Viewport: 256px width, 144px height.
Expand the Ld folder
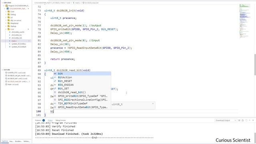[x=6, y=18]
